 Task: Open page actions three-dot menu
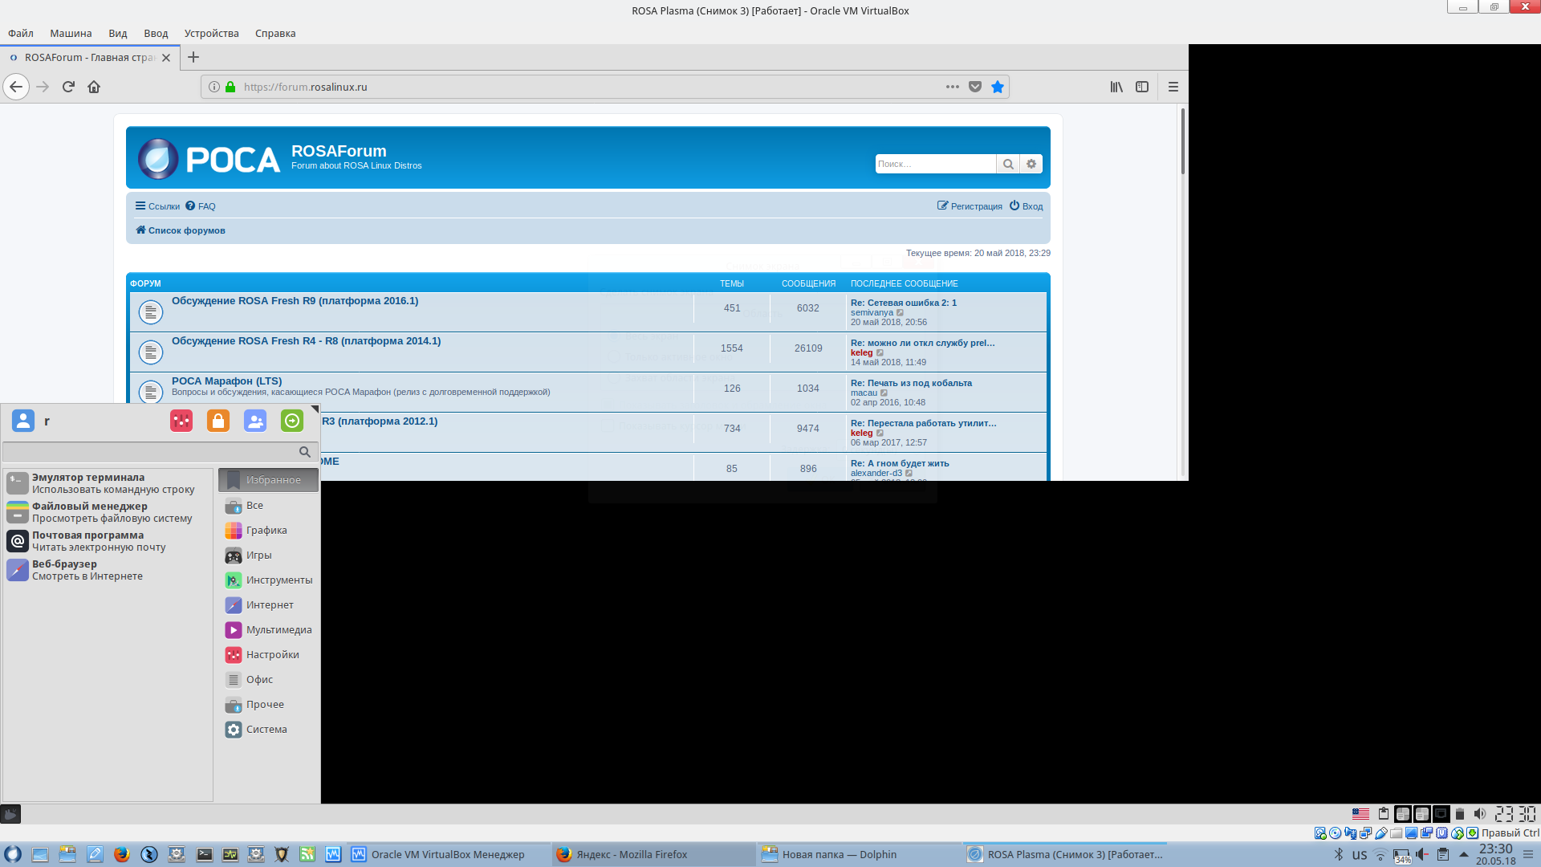[x=952, y=87]
